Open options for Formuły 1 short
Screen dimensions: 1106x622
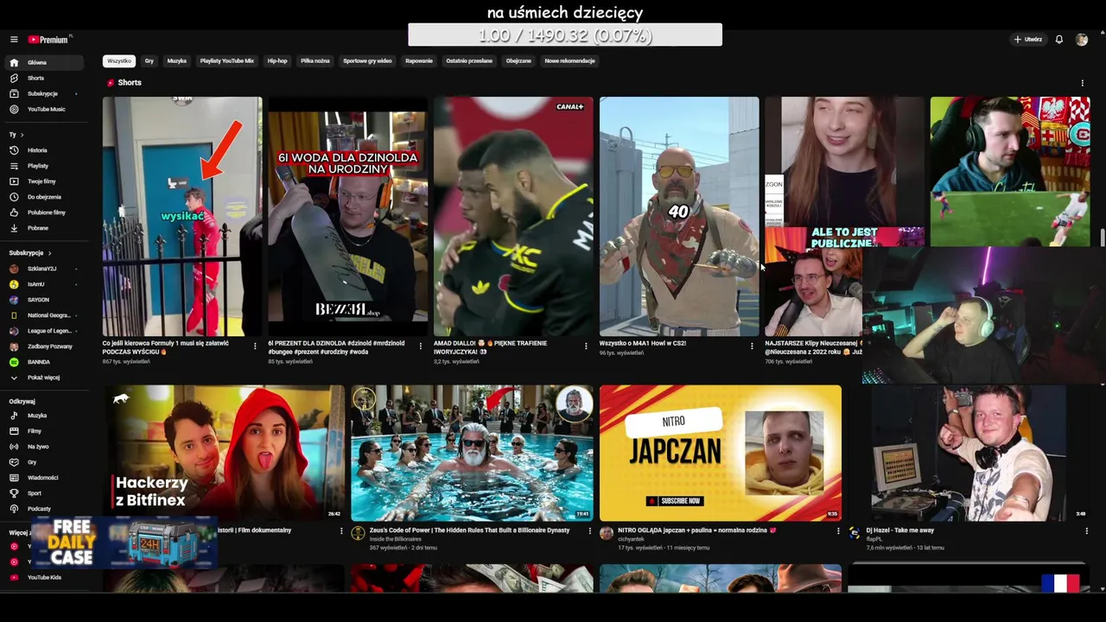pos(255,346)
